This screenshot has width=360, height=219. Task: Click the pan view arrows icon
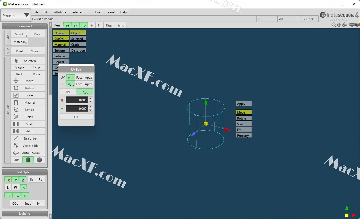pos(339,25)
